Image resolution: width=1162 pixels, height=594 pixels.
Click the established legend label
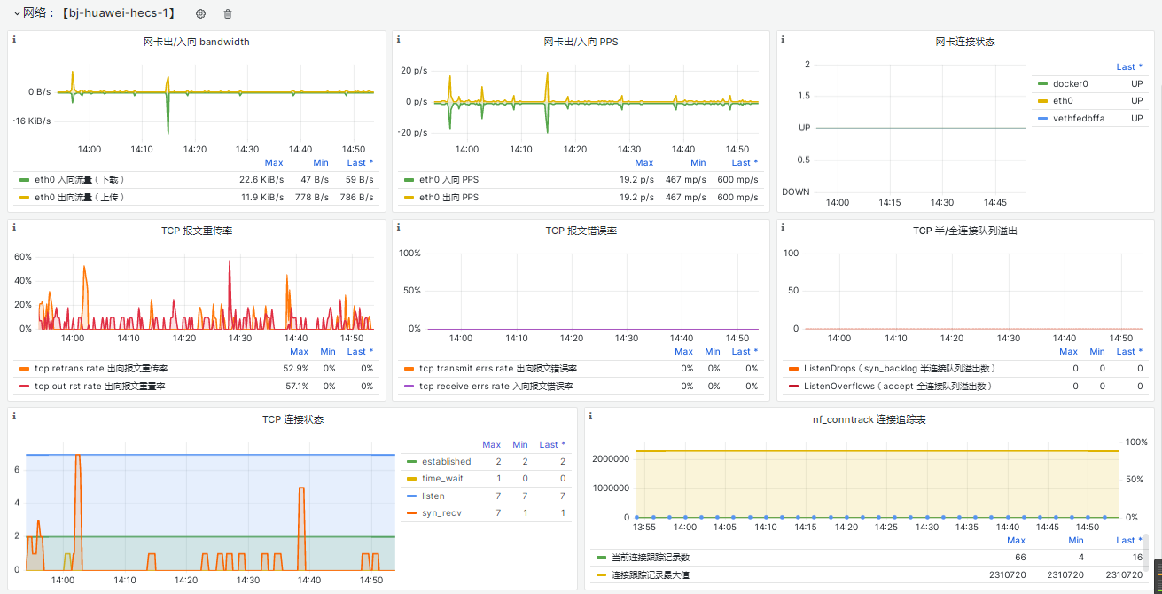pos(447,461)
